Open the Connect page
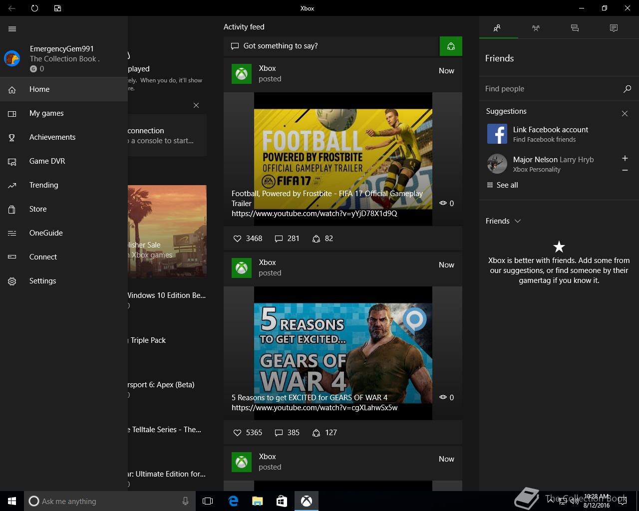Screen dimensions: 639x511 [x=64, y=257]
